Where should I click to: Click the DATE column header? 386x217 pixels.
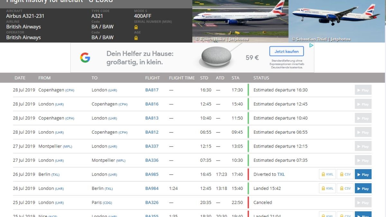[x=20, y=78]
